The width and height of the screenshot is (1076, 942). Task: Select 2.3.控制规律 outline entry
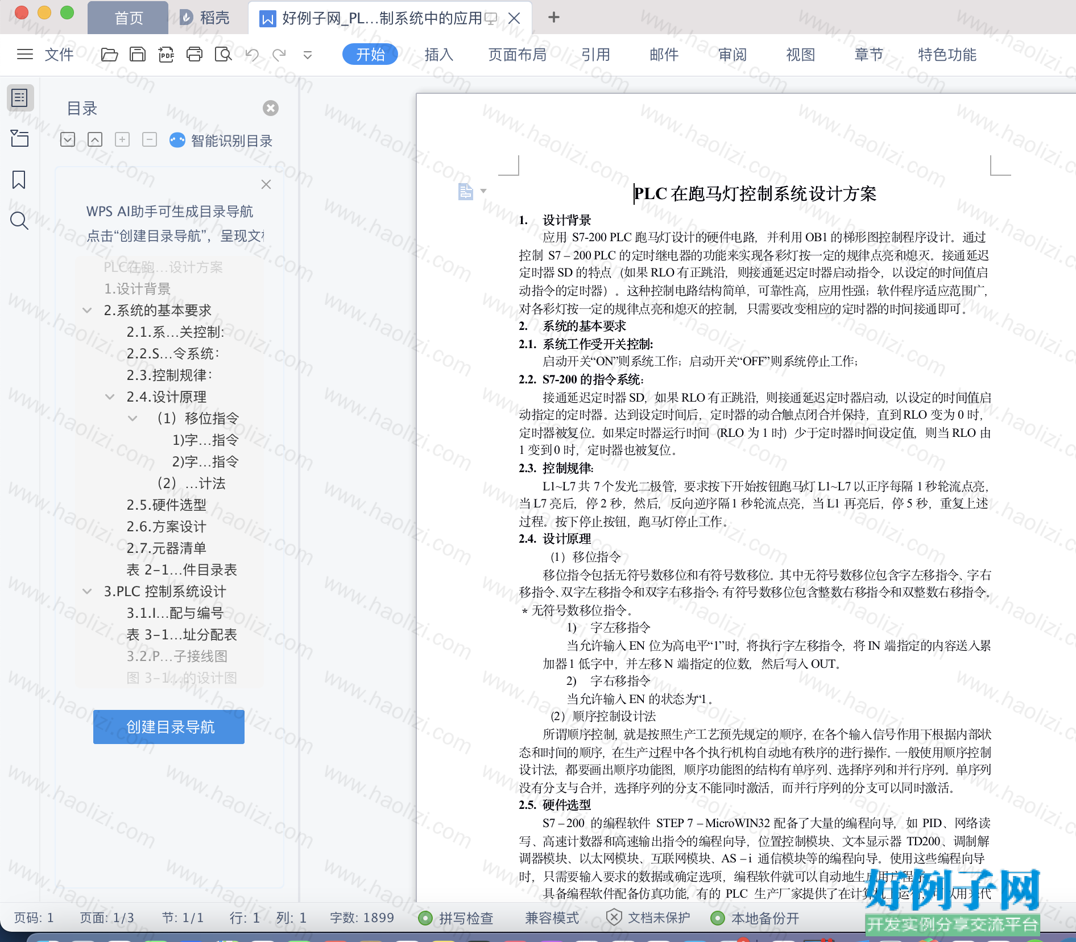[x=169, y=375]
